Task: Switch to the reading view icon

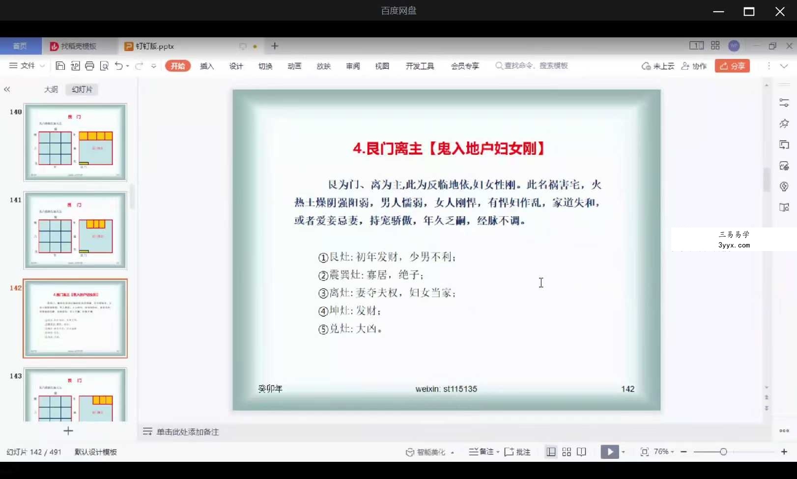Action: tap(582, 452)
